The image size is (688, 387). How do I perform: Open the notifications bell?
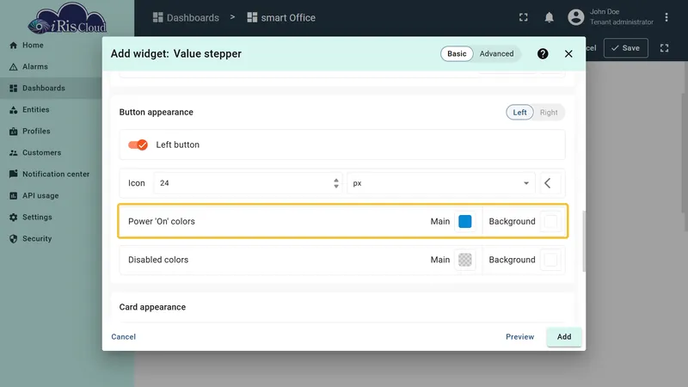point(549,17)
